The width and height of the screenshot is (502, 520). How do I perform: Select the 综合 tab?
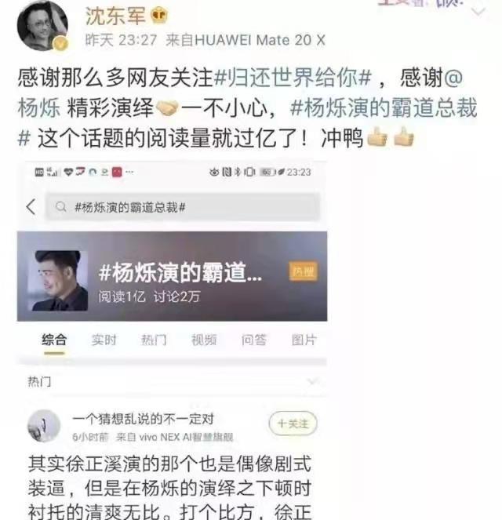click(x=54, y=340)
